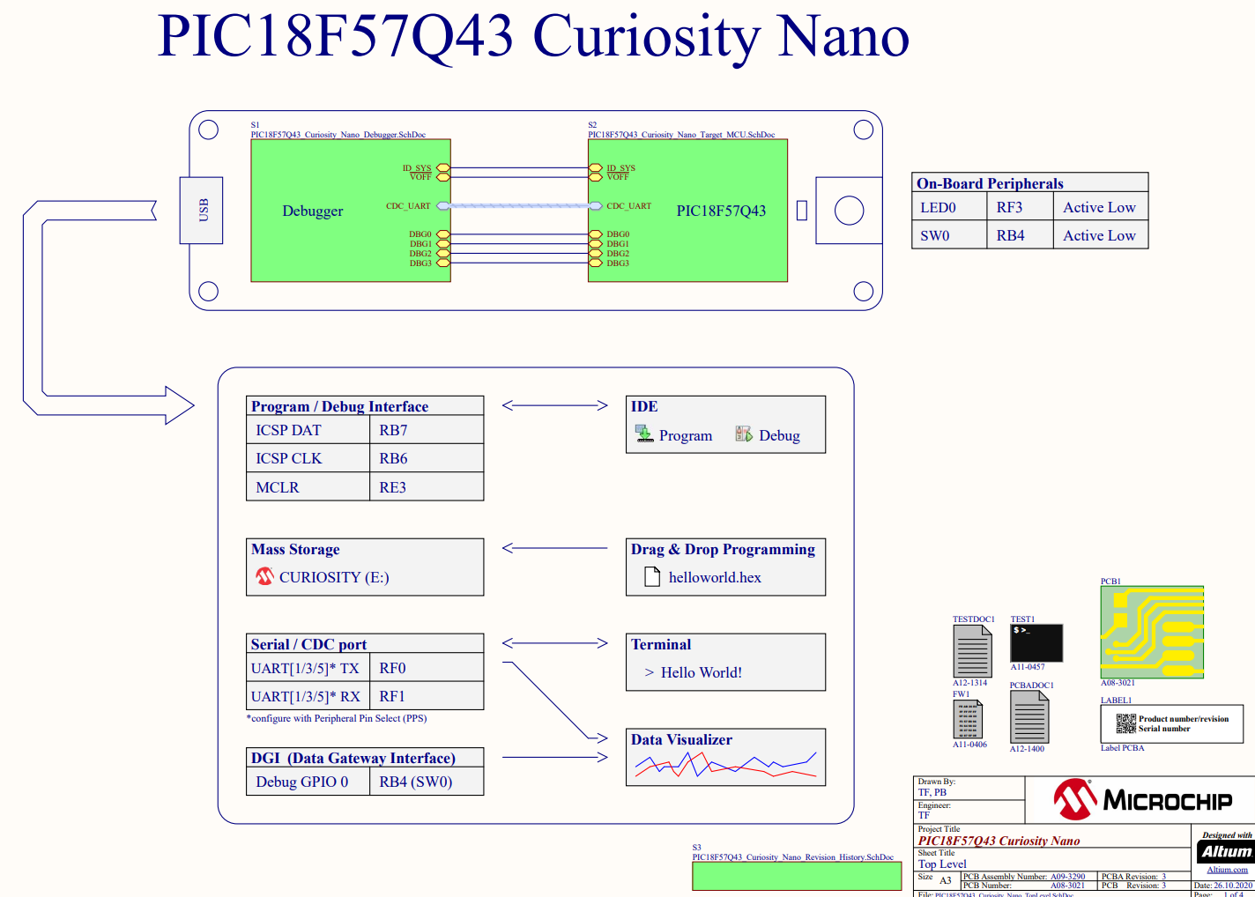The width and height of the screenshot is (1255, 897).
Task: Click the Debug icon beside Program
Action: [743, 434]
